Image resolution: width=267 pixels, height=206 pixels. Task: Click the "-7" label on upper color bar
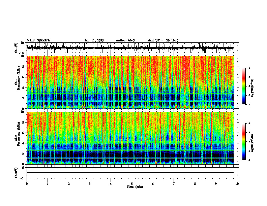(x=249, y=104)
